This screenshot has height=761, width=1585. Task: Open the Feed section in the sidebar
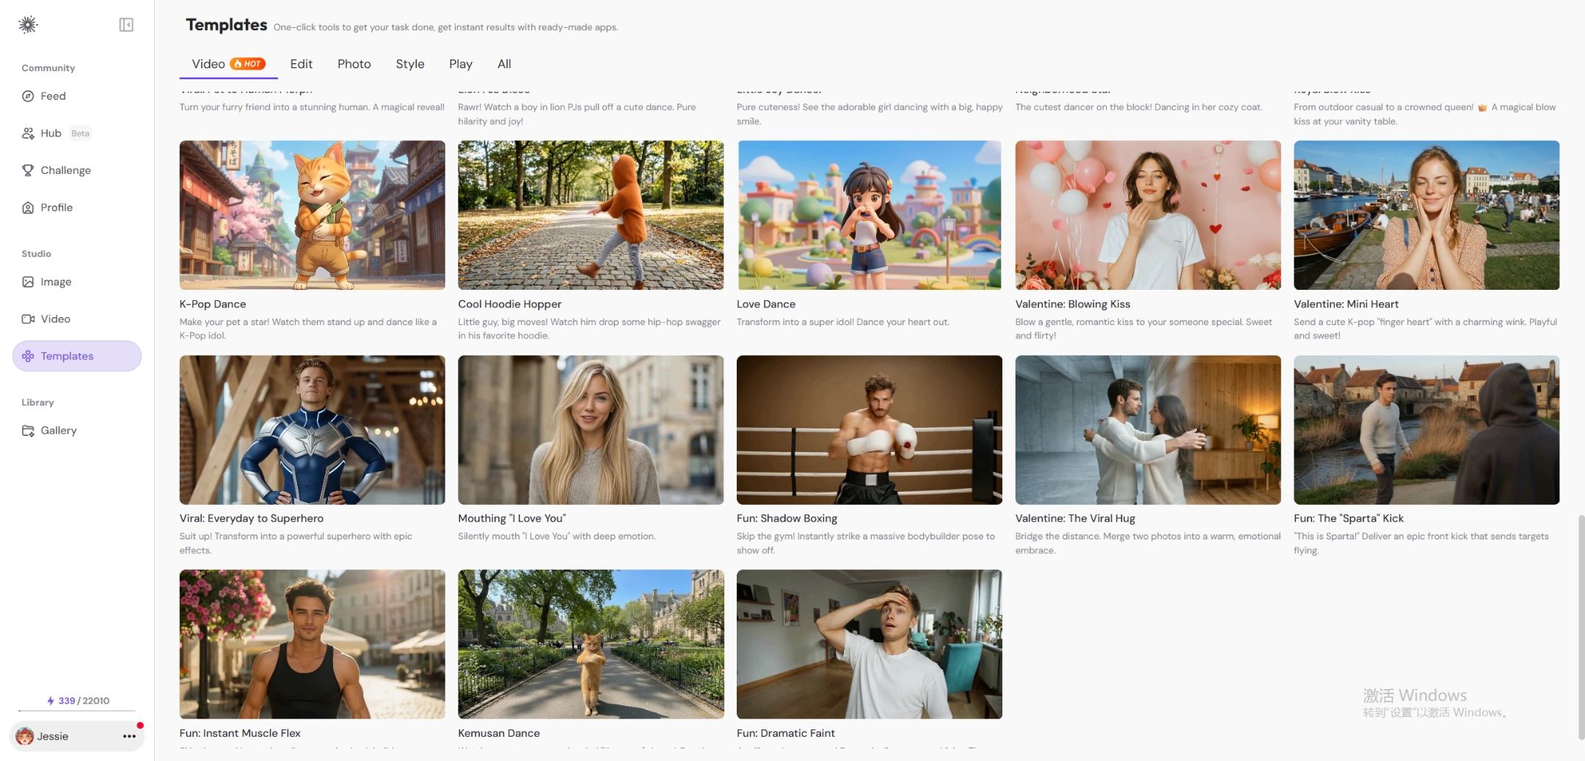pos(53,95)
